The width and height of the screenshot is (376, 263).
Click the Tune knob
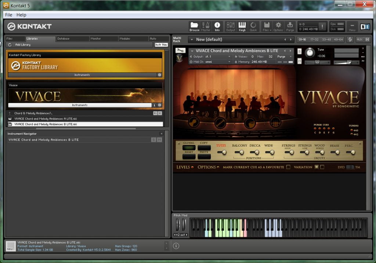310,53
